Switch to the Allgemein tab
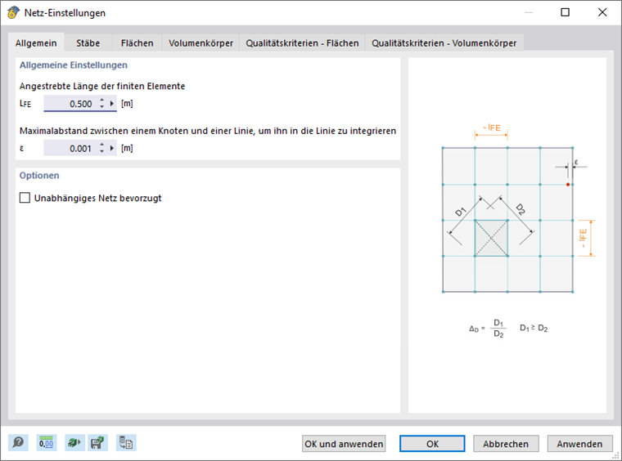 [36, 43]
